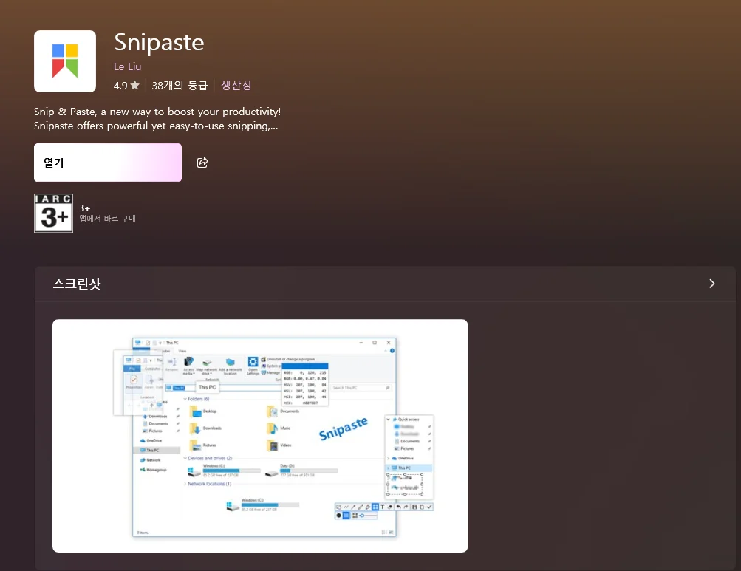Image resolution: width=741 pixels, height=571 pixels.
Task: Click the 3+ age rating text
Action: point(85,208)
